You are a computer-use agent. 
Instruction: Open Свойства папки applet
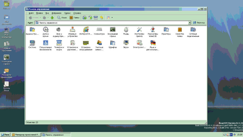pyautogui.click(x=180, y=32)
